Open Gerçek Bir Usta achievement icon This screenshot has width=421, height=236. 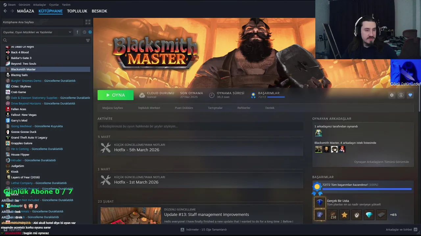click(320, 203)
